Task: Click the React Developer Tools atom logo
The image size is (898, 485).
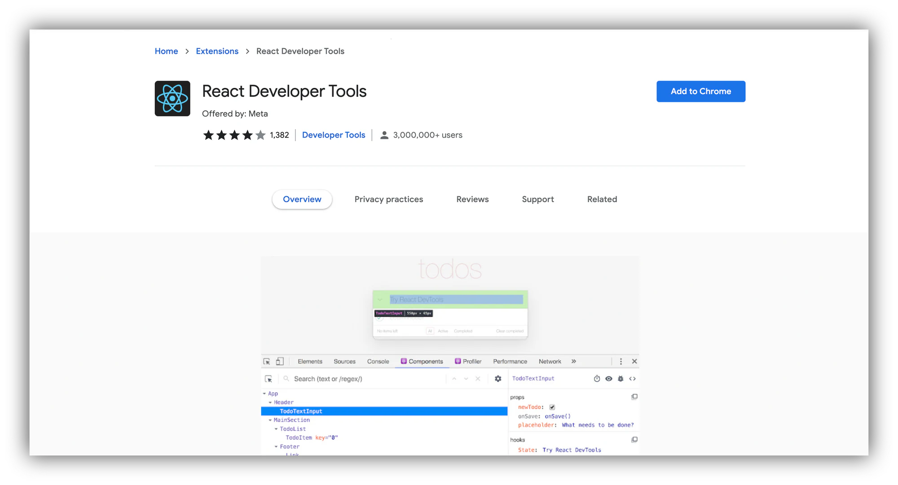Action: pyautogui.click(x=172, y=99)
